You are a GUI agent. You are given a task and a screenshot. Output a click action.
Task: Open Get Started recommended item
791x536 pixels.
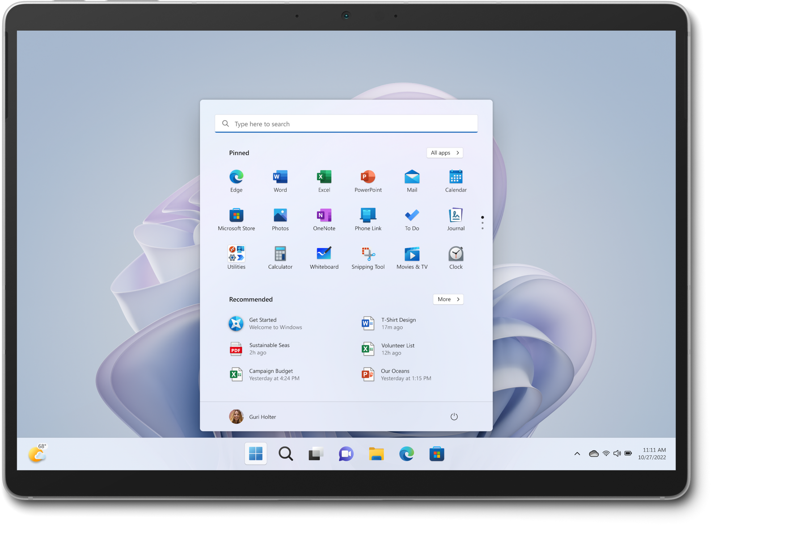266,323
